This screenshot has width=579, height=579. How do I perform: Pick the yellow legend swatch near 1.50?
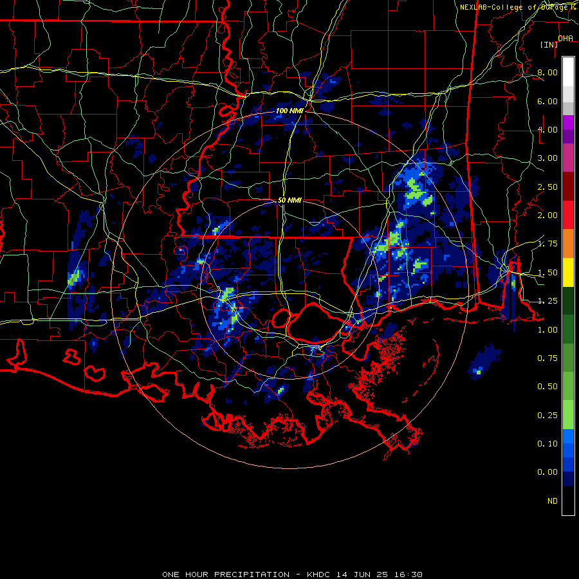[x=568, y=272]
